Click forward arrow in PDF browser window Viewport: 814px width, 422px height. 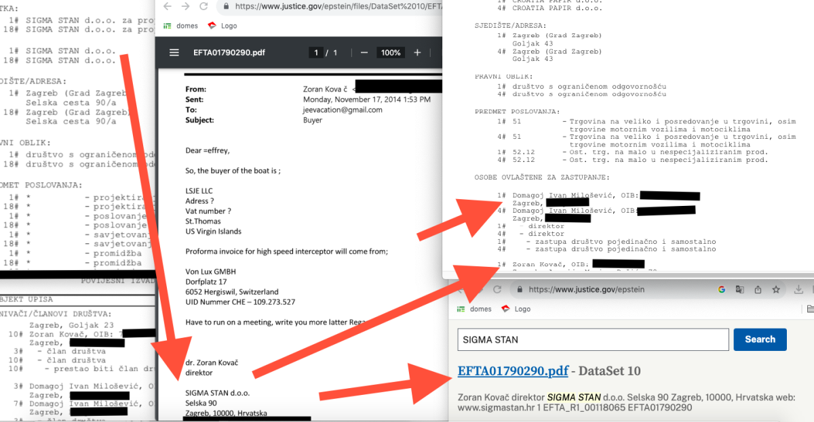(186, 7)
